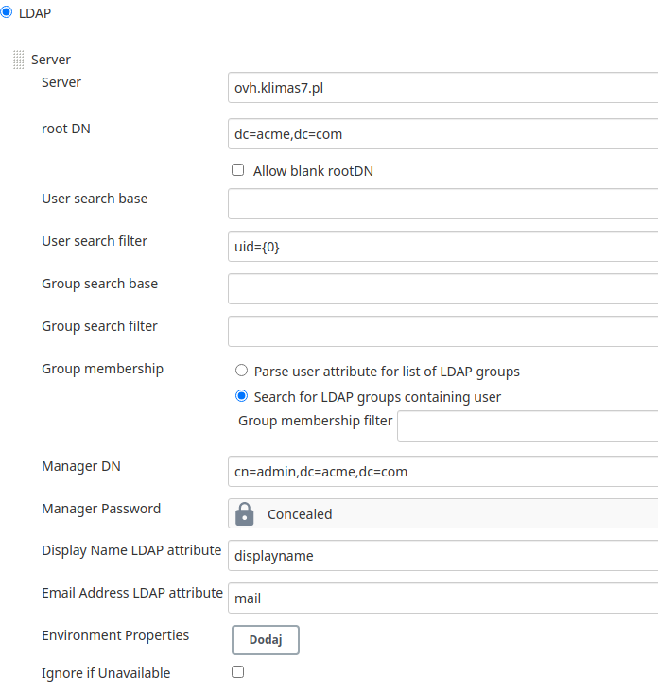Image resolution: width=658 pixels, height=693 pixels.
Task: Edit the User search filter uid={0}
Action: pos(442,246)
